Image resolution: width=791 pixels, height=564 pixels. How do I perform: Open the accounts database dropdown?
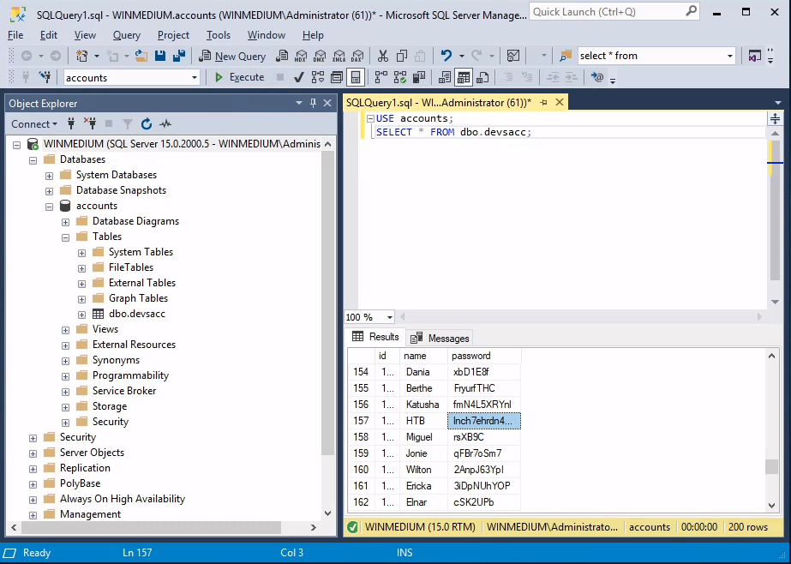click(195, 77)
